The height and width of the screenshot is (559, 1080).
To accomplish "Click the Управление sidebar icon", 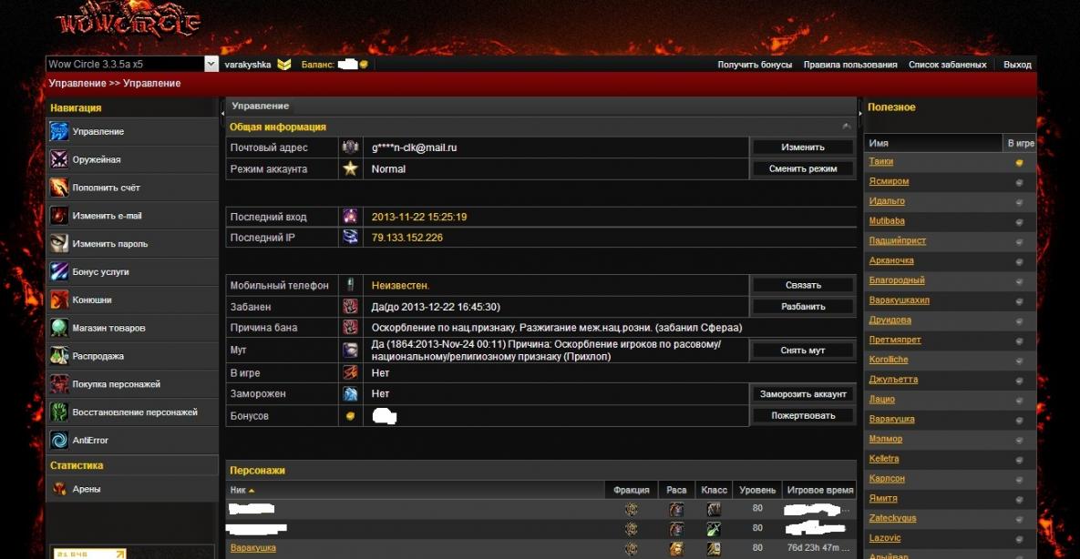I will coord(59,132).
